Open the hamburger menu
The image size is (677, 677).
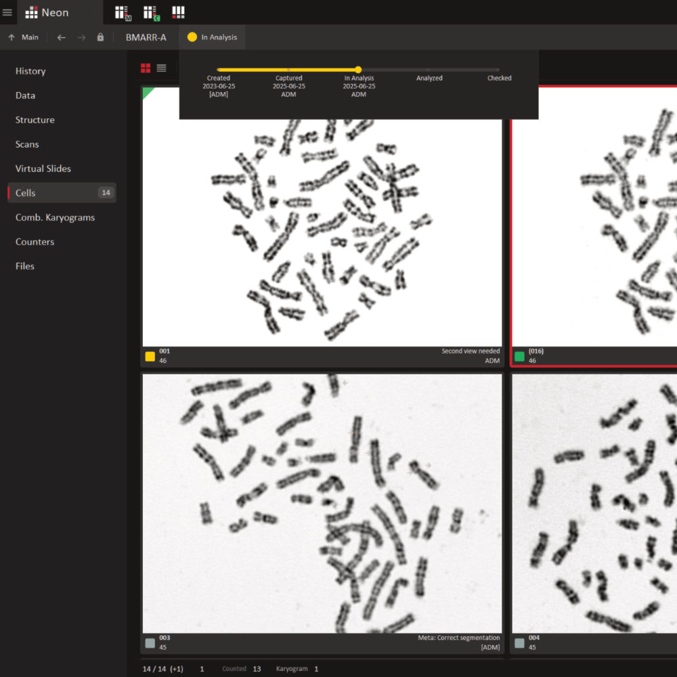(7, 12)
